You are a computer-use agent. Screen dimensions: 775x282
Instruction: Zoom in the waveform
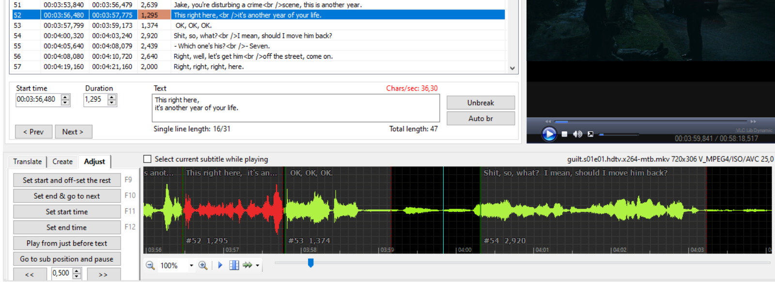pyautogui.click(x=203, y=266)
